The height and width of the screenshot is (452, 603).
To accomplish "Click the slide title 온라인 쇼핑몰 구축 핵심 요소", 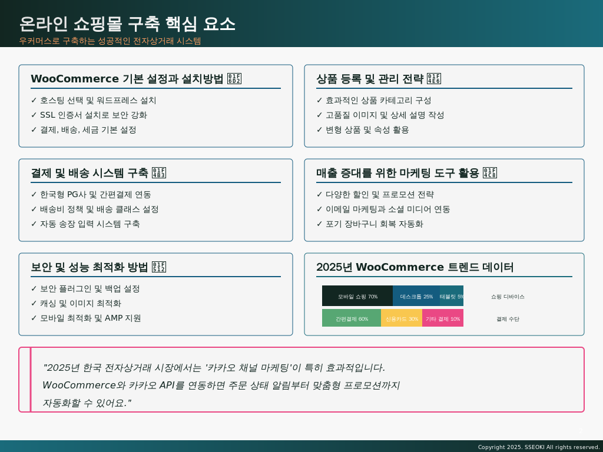I will pyautogui.click(x=127, y=24).
